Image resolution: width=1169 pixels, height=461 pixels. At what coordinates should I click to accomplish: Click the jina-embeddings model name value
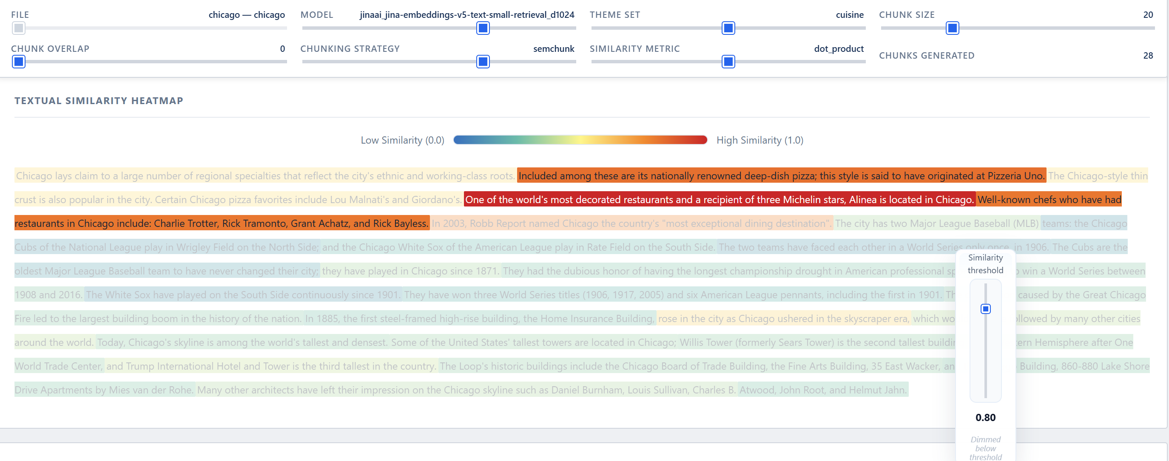(x=467, y=14)
